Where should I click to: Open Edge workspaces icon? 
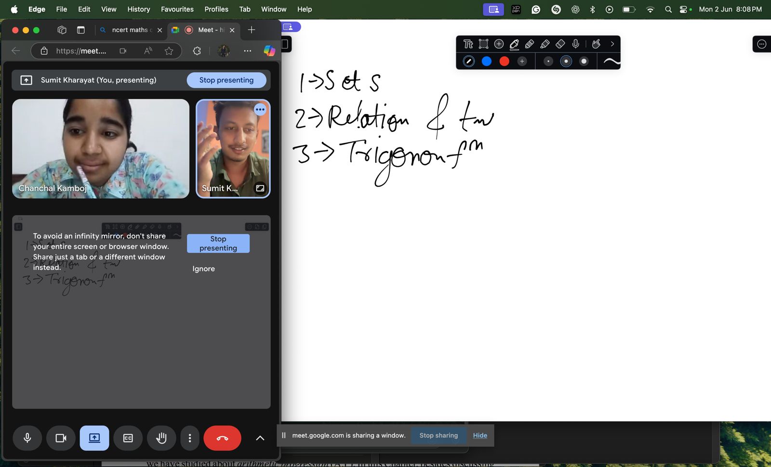tap(62, 30)
